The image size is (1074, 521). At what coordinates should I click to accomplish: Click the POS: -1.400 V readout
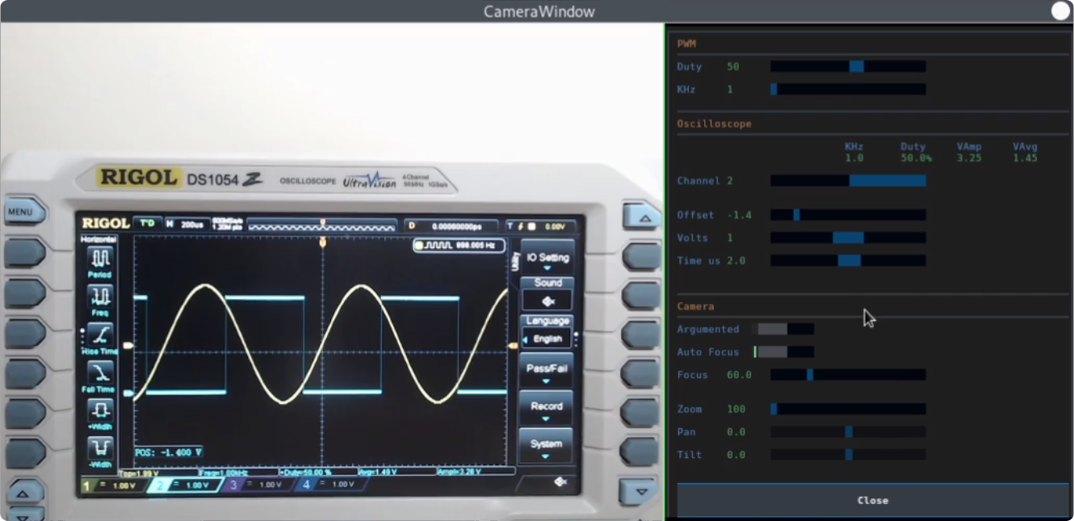(x=169, y=452)
